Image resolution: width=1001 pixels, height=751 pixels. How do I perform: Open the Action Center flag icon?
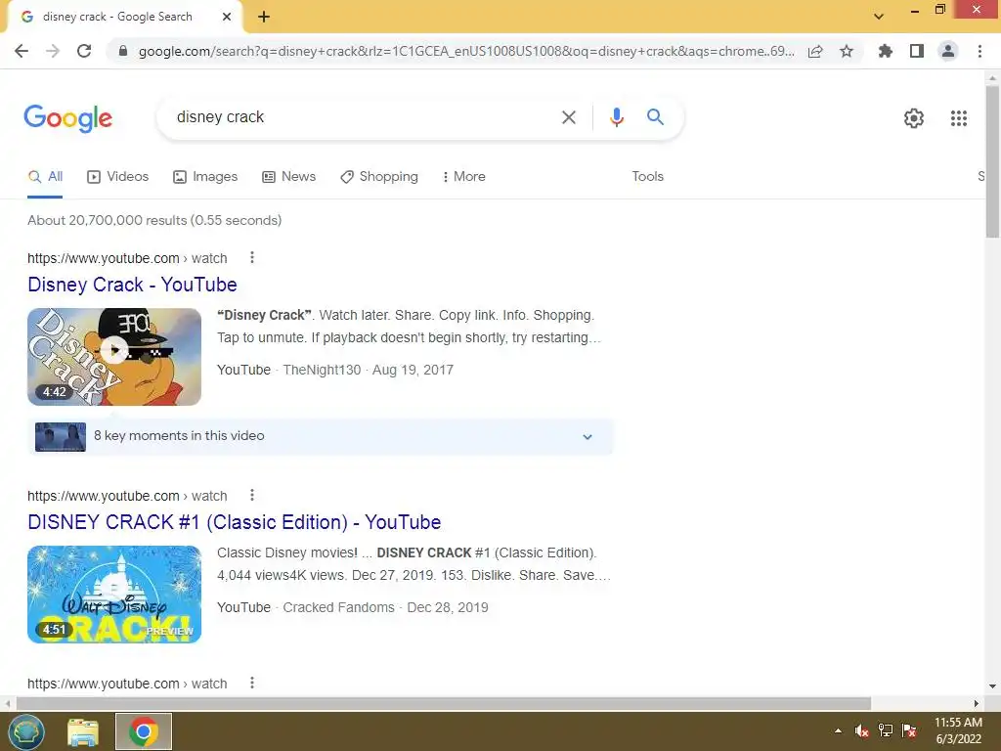909,731
